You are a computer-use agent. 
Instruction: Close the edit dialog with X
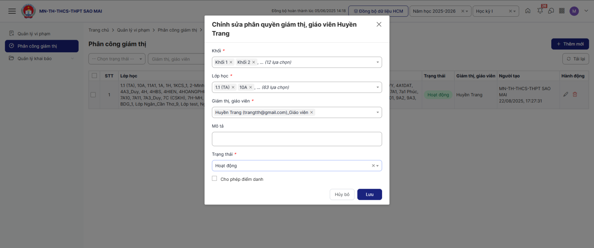click(379, 25)
